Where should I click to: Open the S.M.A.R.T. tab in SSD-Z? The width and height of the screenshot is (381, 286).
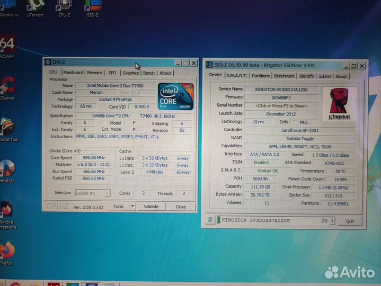[x=237, y=76]
